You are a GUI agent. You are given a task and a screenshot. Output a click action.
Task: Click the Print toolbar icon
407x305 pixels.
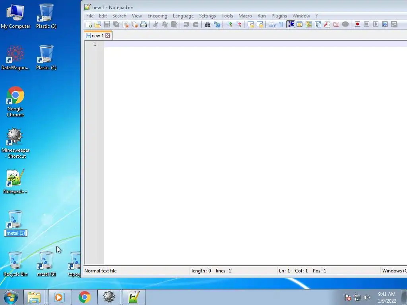[x=143, y=24]
